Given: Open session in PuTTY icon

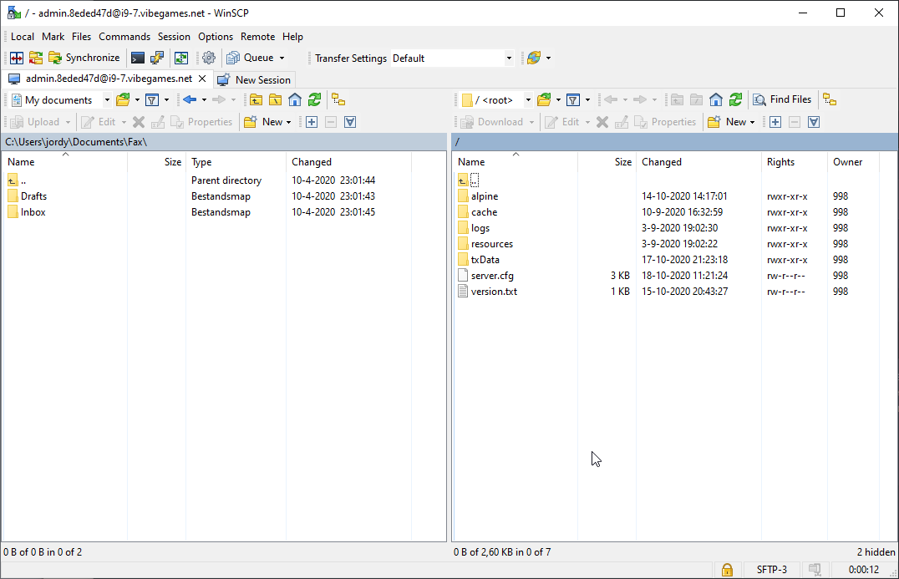Looking at the screenshot, I should [156, 58].
